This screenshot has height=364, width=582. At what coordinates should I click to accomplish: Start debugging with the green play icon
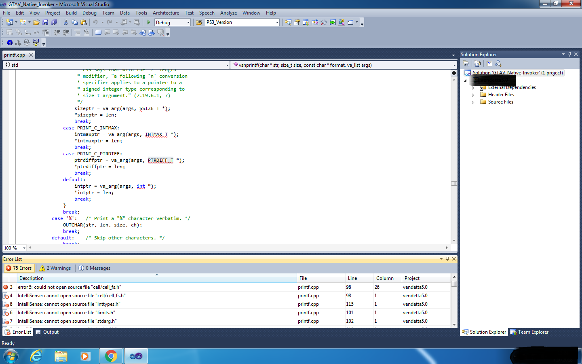point(149,23)
